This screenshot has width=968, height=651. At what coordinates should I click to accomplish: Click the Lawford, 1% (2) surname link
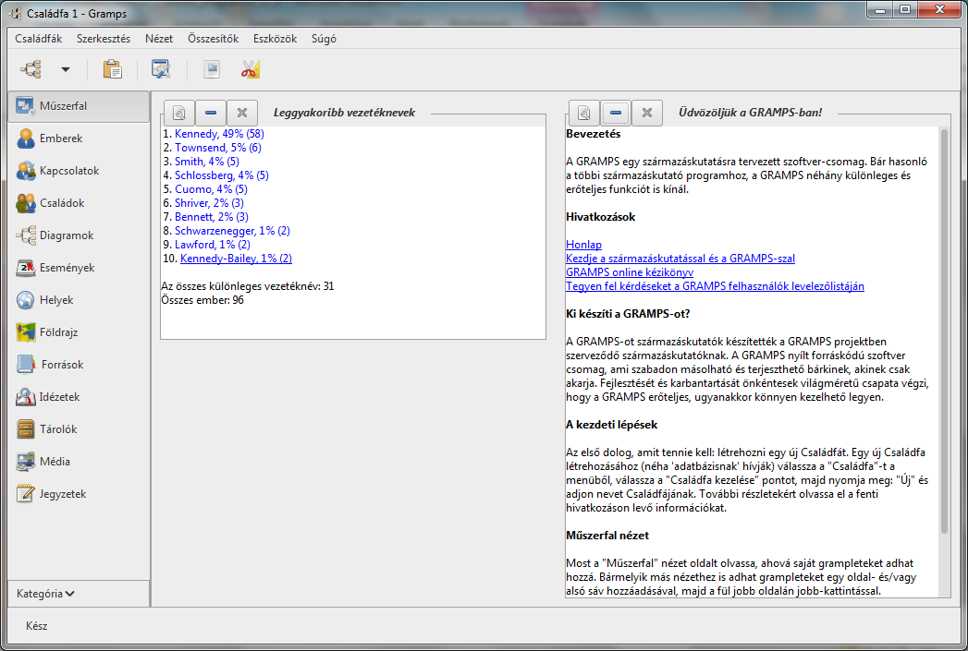(213, 245)
